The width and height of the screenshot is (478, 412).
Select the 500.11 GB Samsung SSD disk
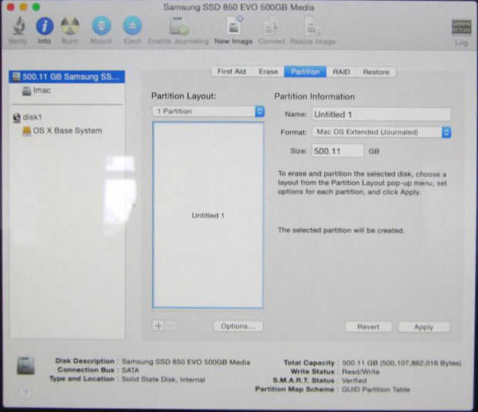(67, 77)
